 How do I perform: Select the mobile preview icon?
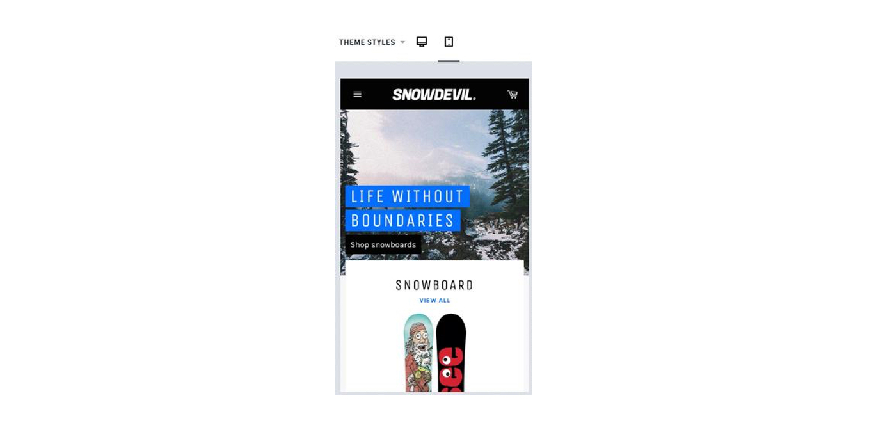(x=449, y=42)
